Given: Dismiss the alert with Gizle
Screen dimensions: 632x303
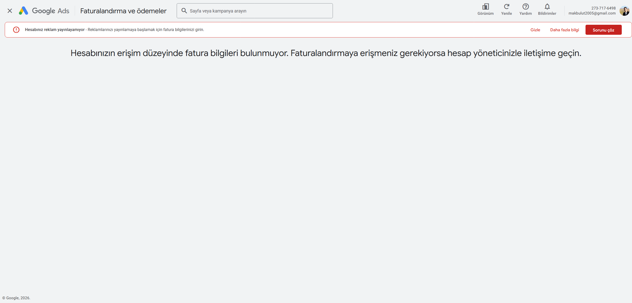Looking at the screenshot, I should pos(535,30).
